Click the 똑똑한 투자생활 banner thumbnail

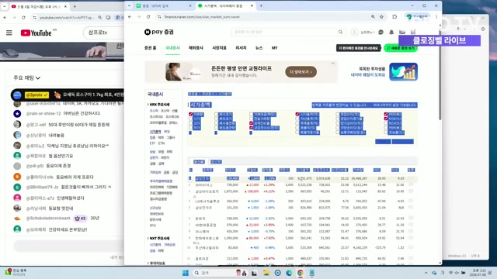click(x=403, y=72)
